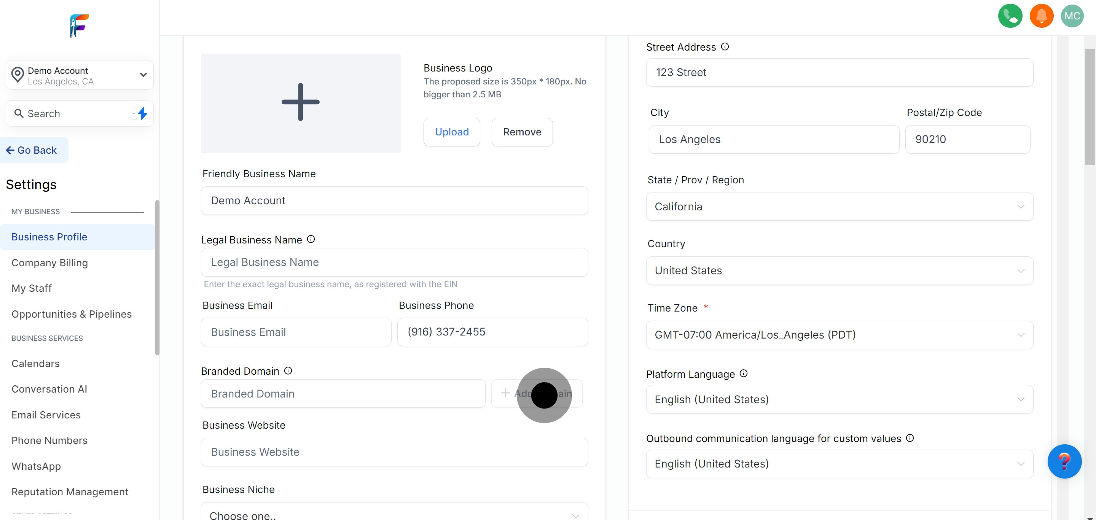Screen dimensions: 1096x520
Task: Click the page vertical scrollbar
Action: tap(1090, 107)
